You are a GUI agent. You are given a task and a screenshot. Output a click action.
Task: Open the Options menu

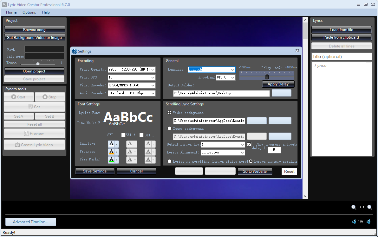click(x=29, y=12)
